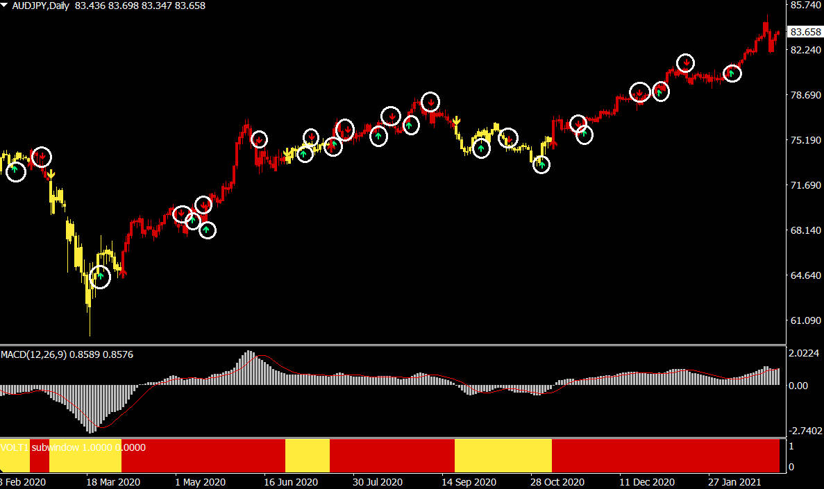Click the 28 Oct 2020 date on time axis
Viewport: 824px width, 489px height.
coord(557,482)
